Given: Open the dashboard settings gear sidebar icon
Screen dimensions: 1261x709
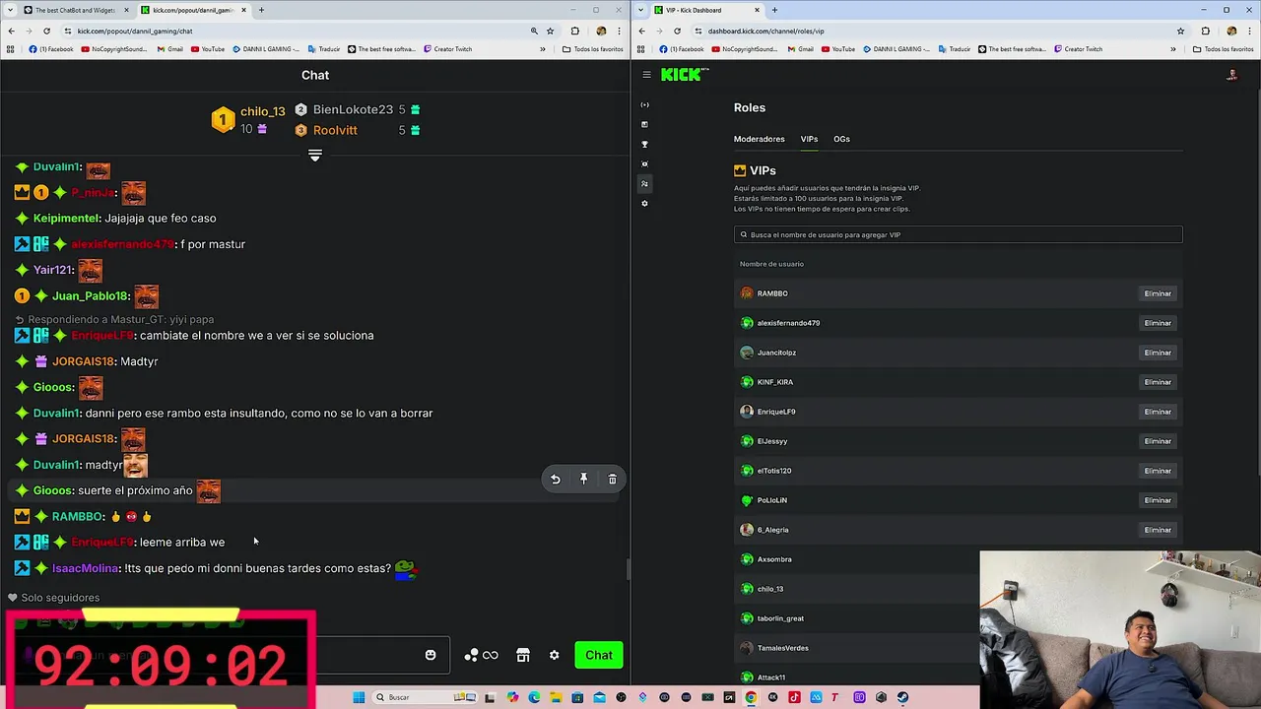Looking at the screenshot, I should tap(644, 203).
